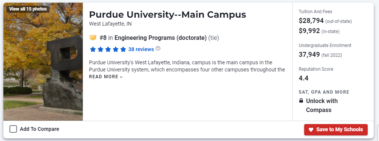The width and height of the screenshot is (379, 141).
Task: Expand description with READ MORE link
Action: (x=106, y=77)
